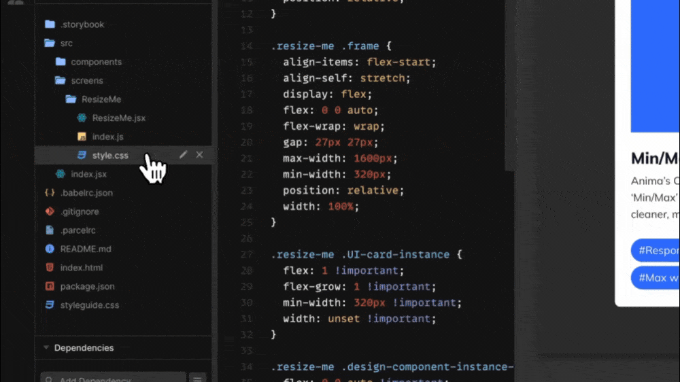The height and width of the screenshot is (382, 680).
Task: Collapse the screens folder
Action: (86, 80)
